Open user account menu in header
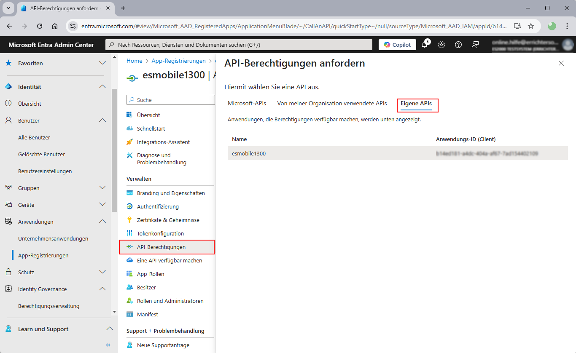Viewport: 576px width, 353px height. [x=532, y=45]
